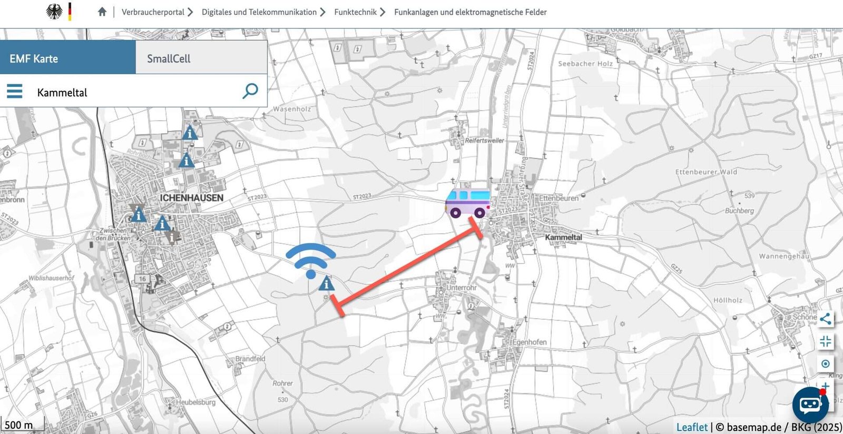This screenshot has width=843, height=434.
Task: Click the Brandfeld map label
Action: click(x=250, y=359)
